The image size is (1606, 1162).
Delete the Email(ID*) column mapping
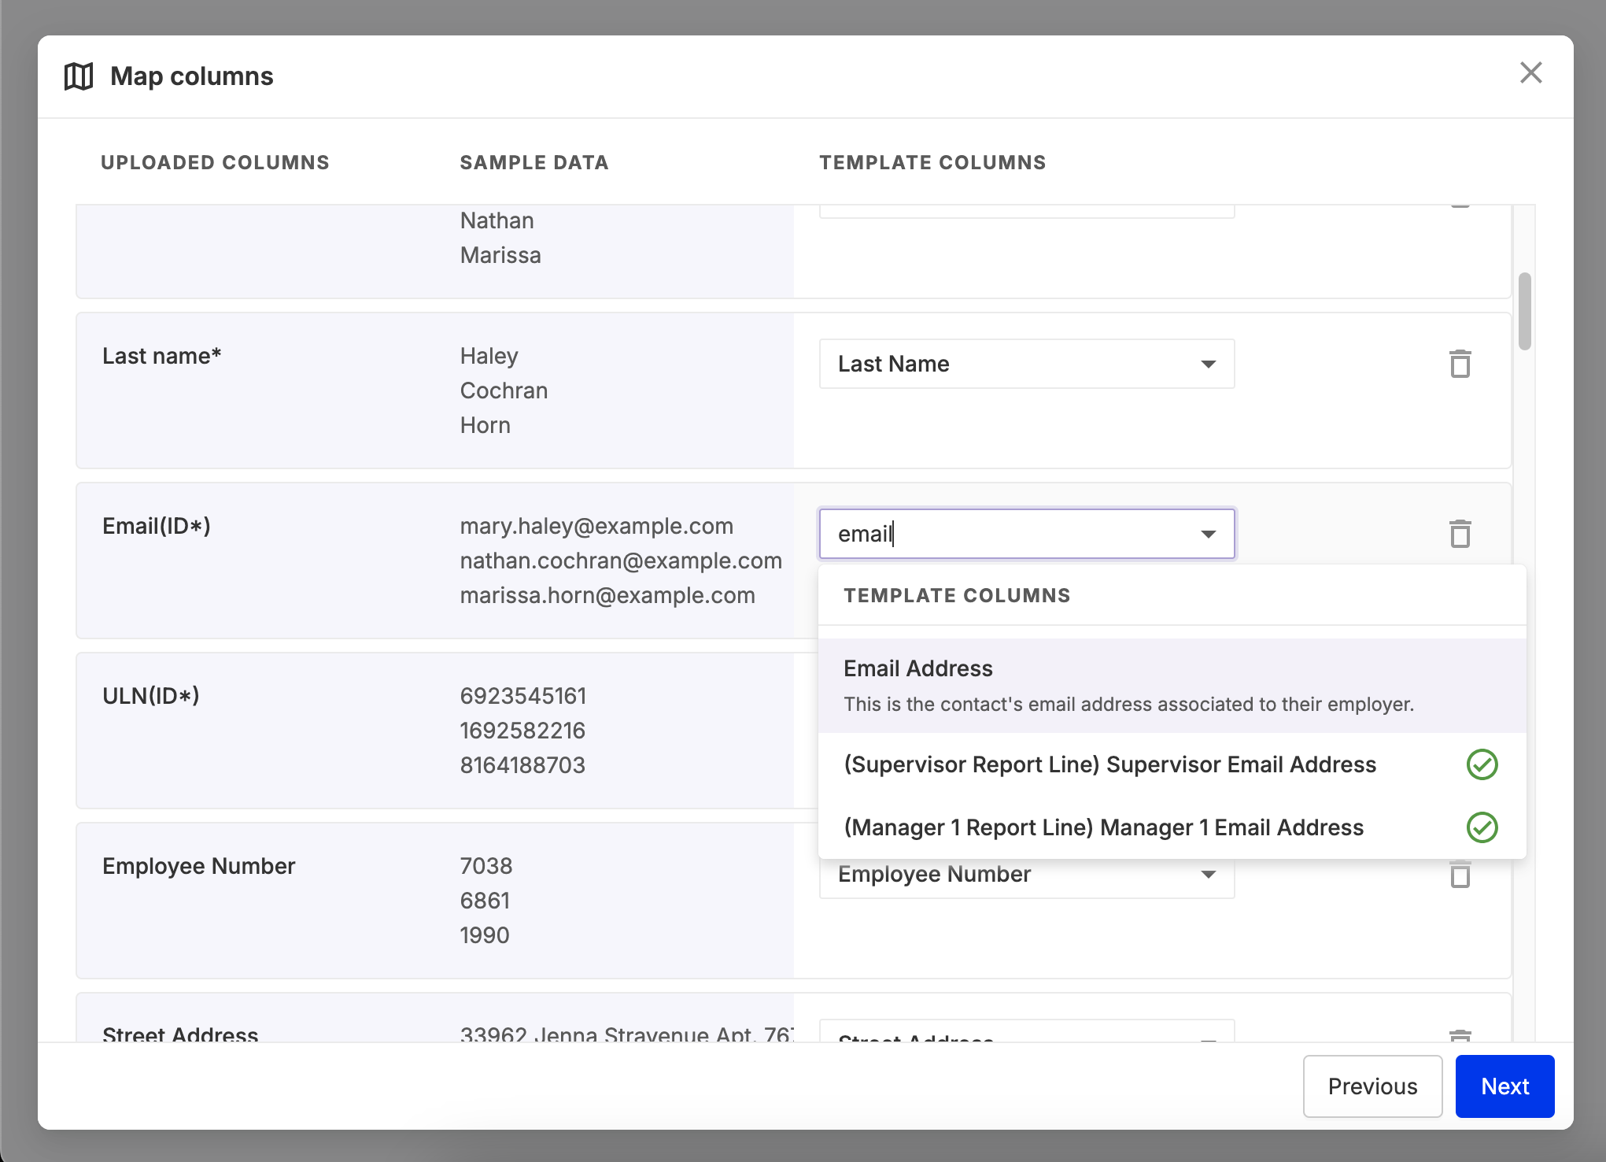coord(1460,534)
